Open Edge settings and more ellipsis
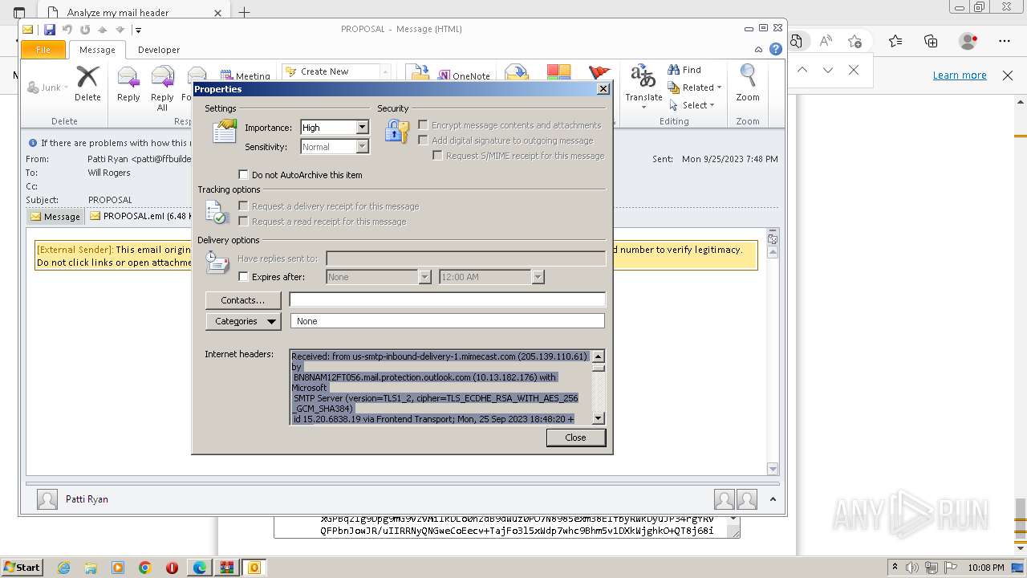Image resolution: width=1027 pixels, height=578 pixels. 1005,41
